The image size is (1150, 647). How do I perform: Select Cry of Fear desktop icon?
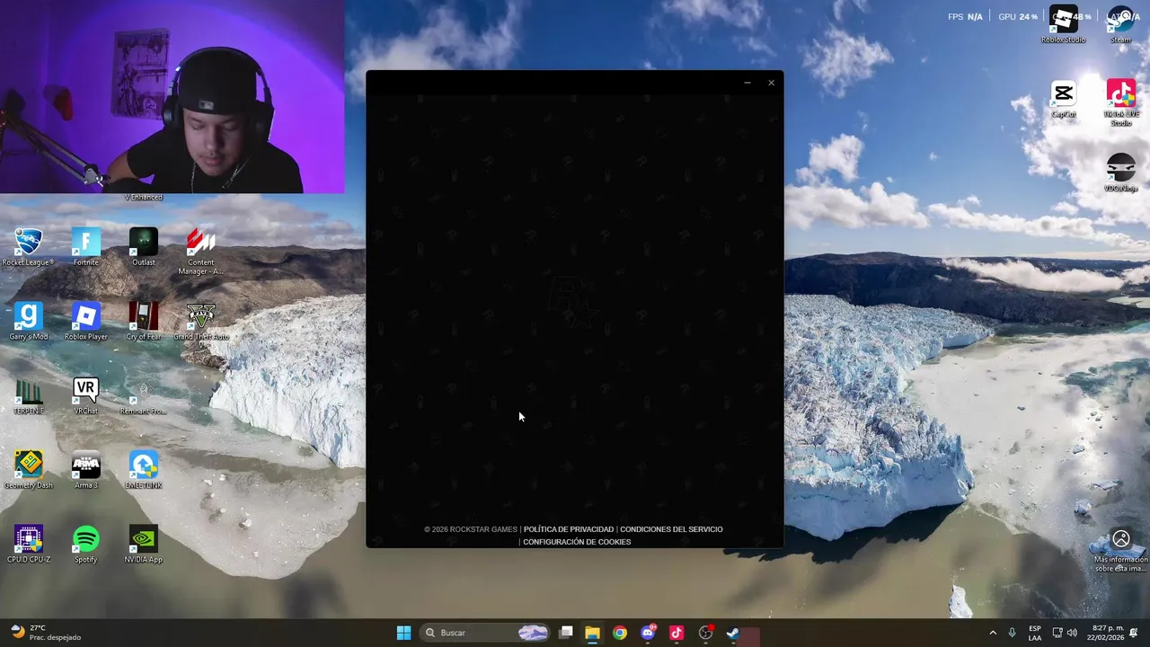coord(144,322)
